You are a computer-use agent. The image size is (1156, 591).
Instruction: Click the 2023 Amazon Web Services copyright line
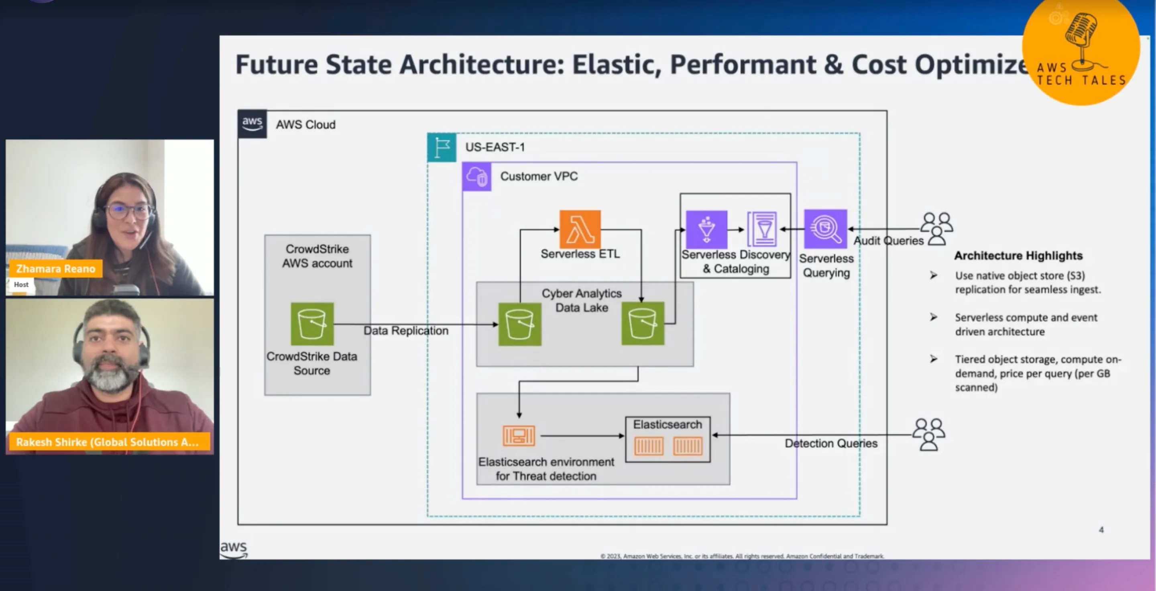(x=742, y=556)
